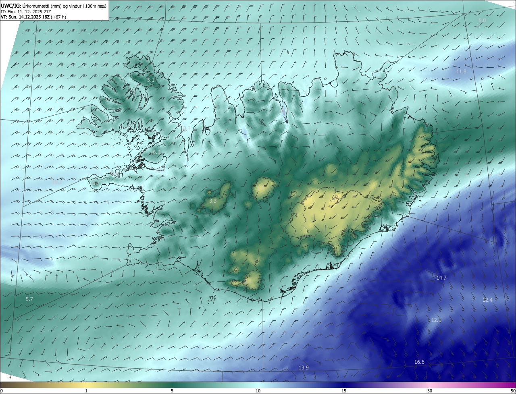Viewport: 516px width, 394px height.
Task: Click the 5.7 value label on map
Action: pos(29,299)
